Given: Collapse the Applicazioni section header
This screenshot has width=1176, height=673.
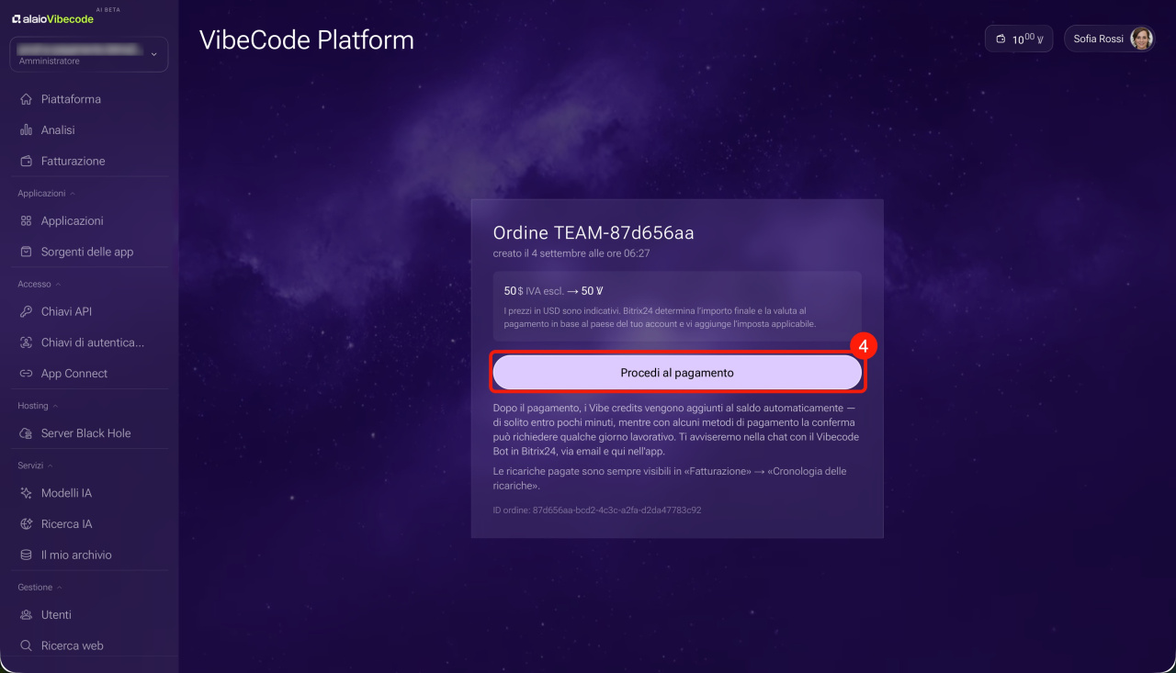Looking at the screenshot, I should coord(46,194).
